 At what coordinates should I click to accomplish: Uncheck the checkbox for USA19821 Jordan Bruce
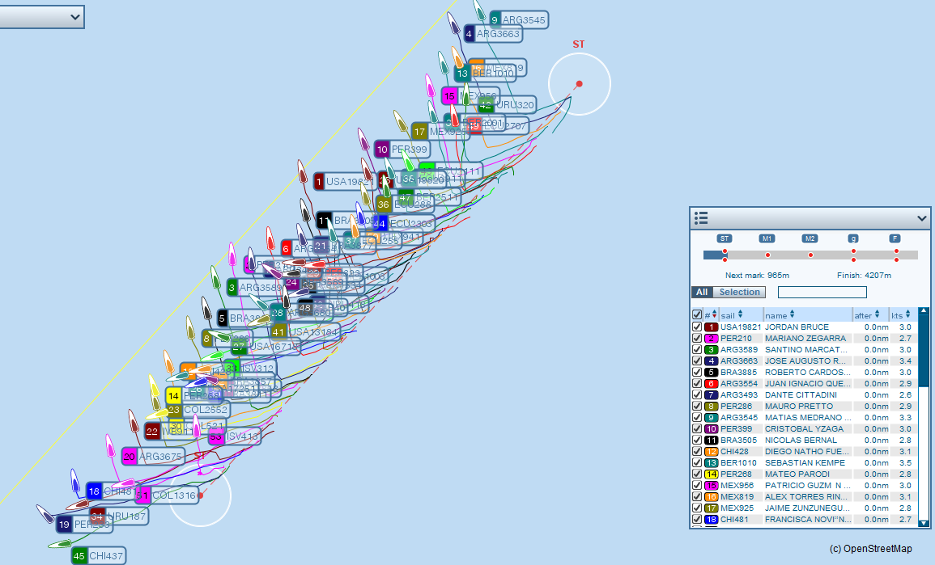point(697,327)
